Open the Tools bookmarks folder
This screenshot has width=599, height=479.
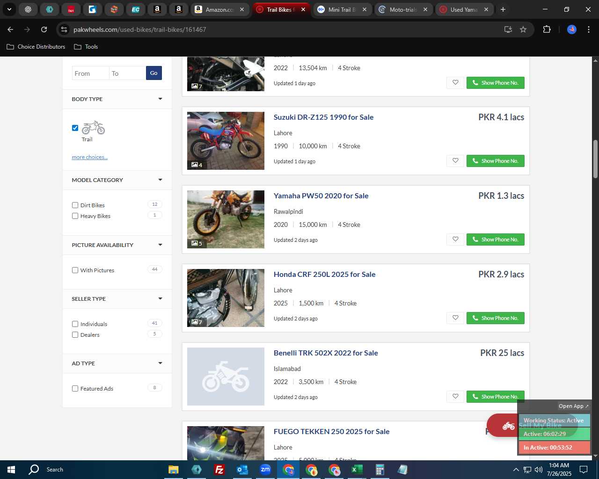pyautogui.click(x=86, y=47)
